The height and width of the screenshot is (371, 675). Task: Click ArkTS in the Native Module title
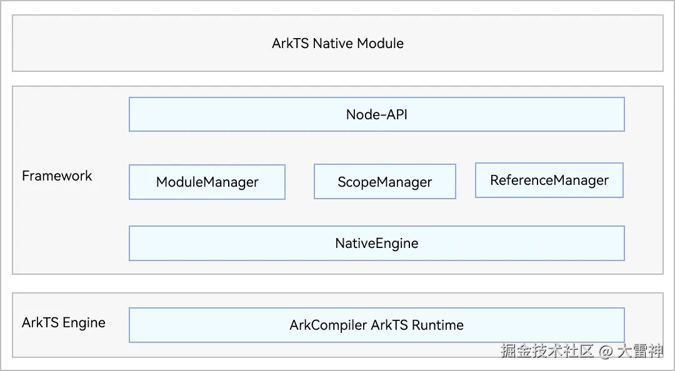click(x=290, y=44)
